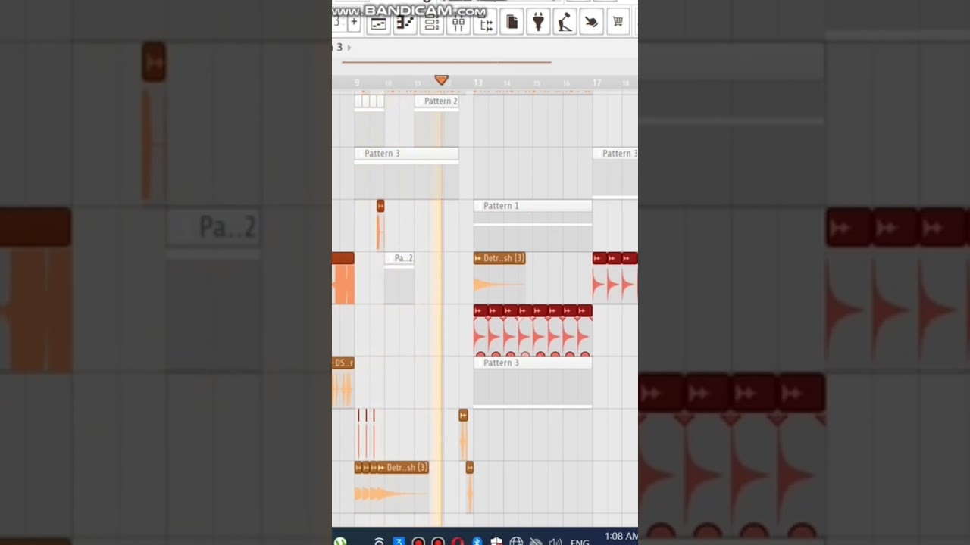Screen dimensions: 970x545
Task: Open the Bluetooth tray icon
Action: (x=477, y=541)
